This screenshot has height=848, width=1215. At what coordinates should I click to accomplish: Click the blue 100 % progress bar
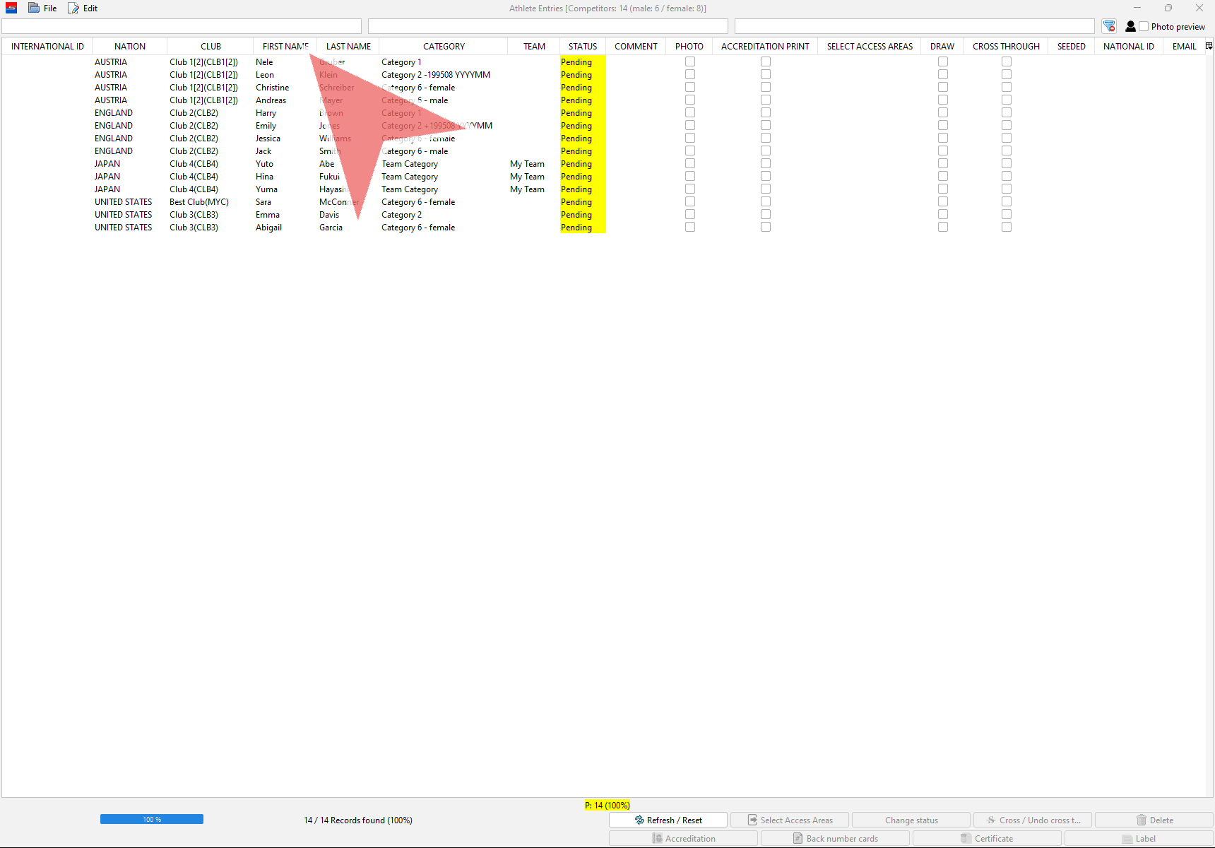point(152,819)
